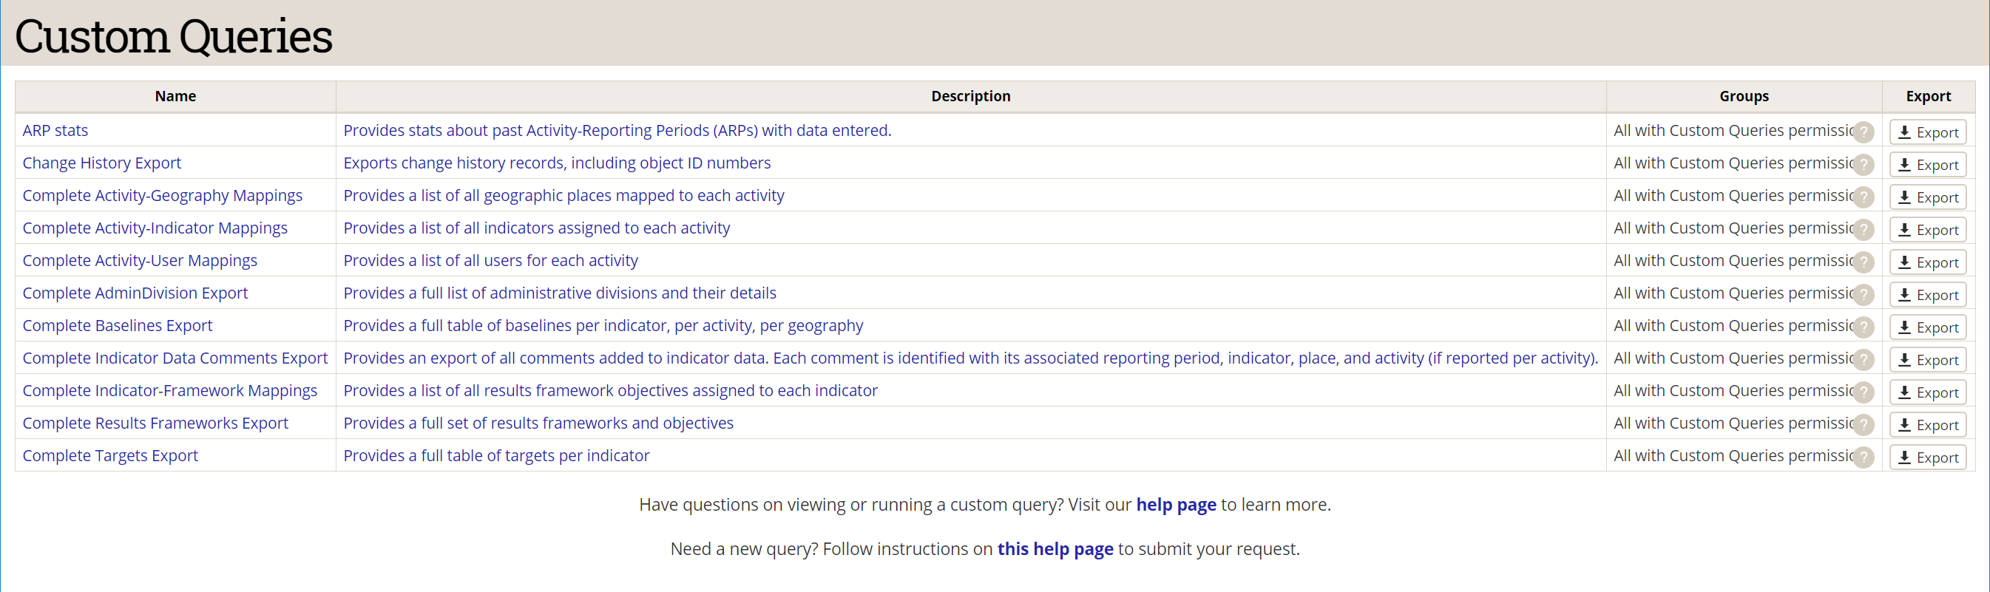Click the Groups column header
This screenshot has height=592, width=1990.
(1744, 97)
